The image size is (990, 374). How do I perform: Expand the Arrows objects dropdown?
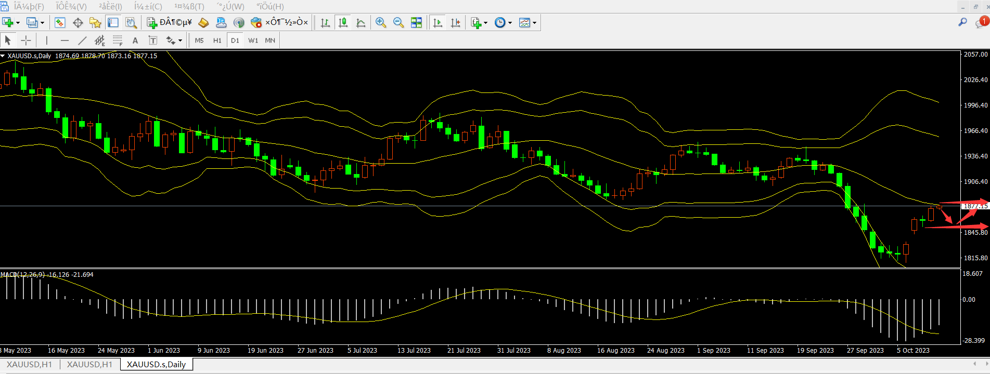[181, 41]
